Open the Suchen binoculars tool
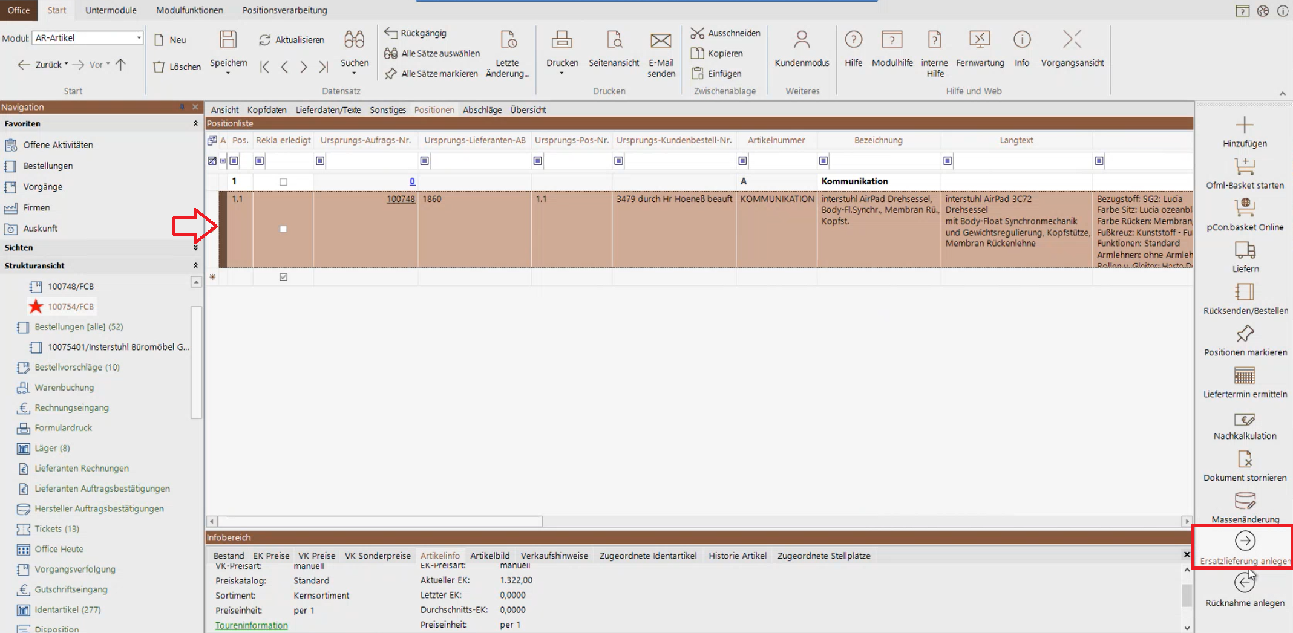The height and width of the screenshot is (633, 1293). coord(354,40)
